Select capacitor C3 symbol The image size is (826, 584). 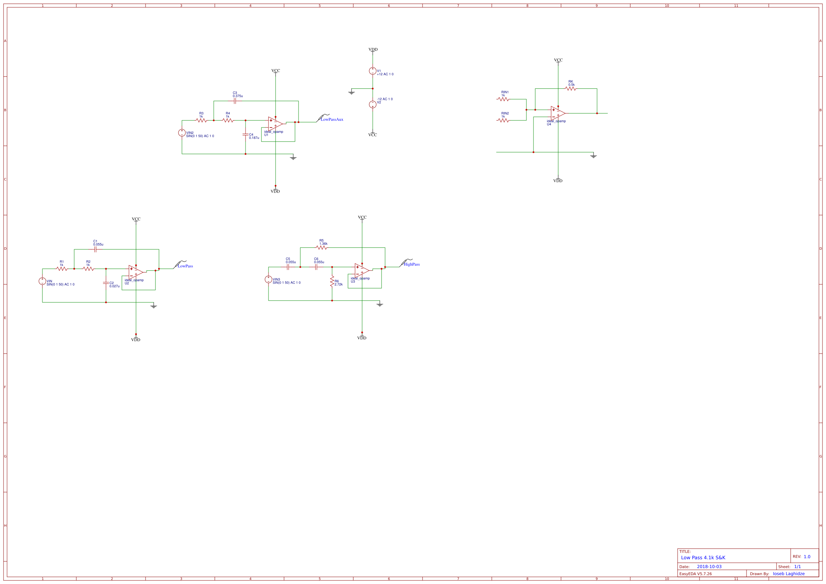(x=235, y=101)
